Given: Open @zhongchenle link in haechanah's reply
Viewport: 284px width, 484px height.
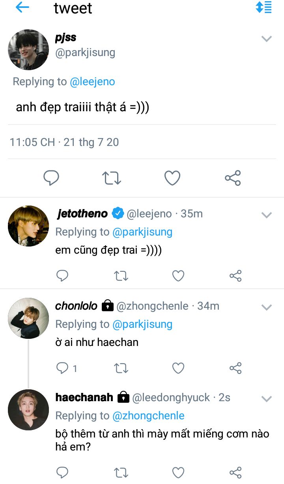Looking at the screenshot, I should pyautogui.click(x=148, y=415).
